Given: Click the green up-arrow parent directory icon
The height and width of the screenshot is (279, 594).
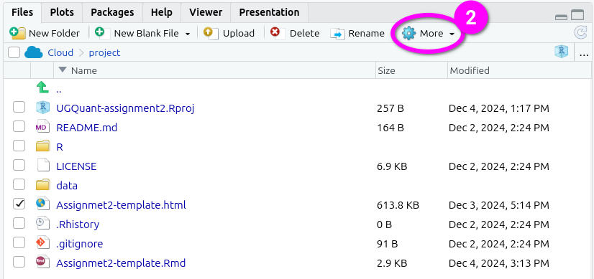Looking at the screenshot, I should click(42, 88).
